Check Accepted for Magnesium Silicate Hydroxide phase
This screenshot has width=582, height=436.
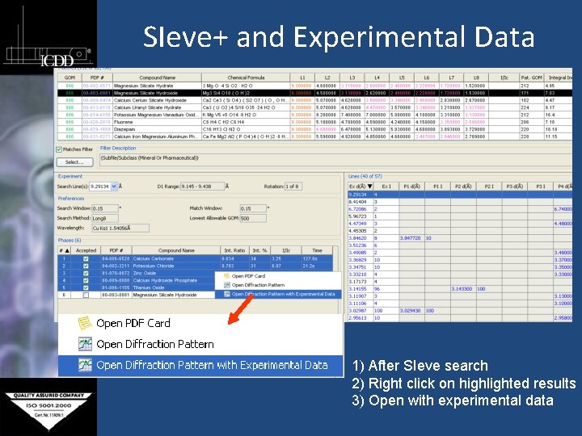86,296
